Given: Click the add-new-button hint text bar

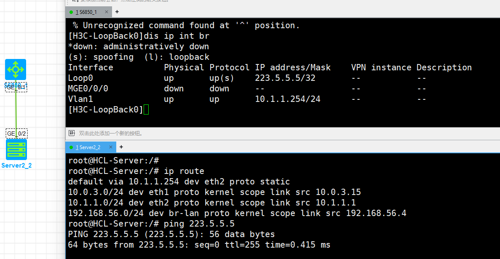Looking at the screenshot, I should pos(111,134).
